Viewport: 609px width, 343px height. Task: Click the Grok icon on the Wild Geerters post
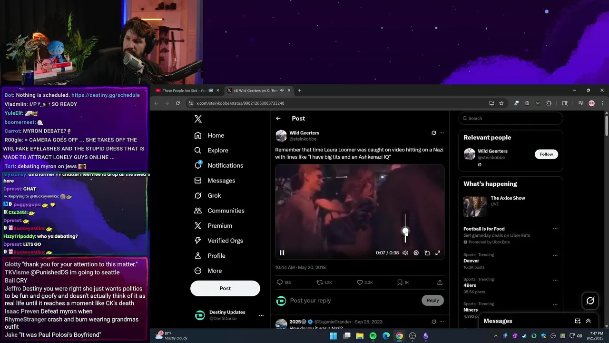pyautogui.click(x=434, y=133)
